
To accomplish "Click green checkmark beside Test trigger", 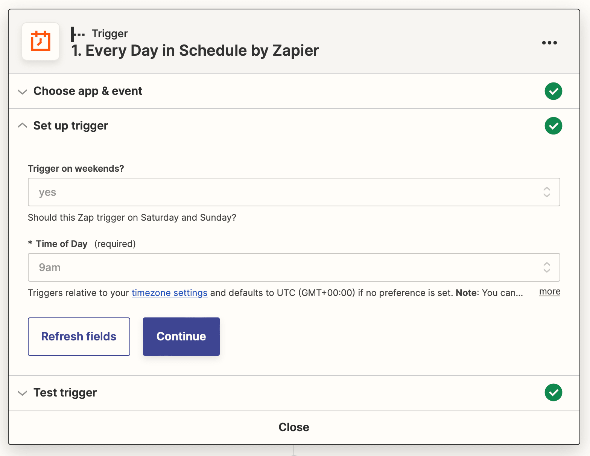I will coord(553,392).
